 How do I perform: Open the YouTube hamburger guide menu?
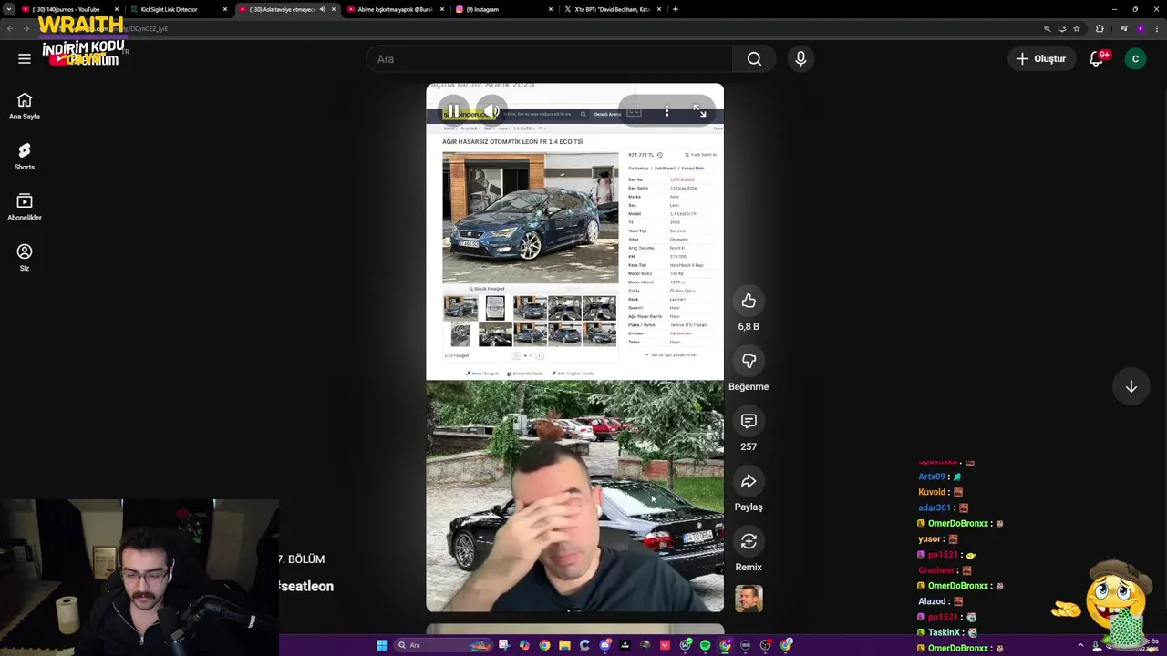[25, 59]
